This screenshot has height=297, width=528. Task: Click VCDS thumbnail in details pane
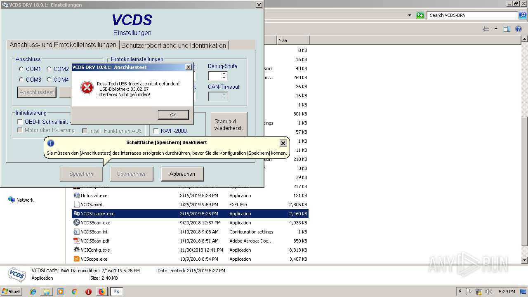click(17, 274)
